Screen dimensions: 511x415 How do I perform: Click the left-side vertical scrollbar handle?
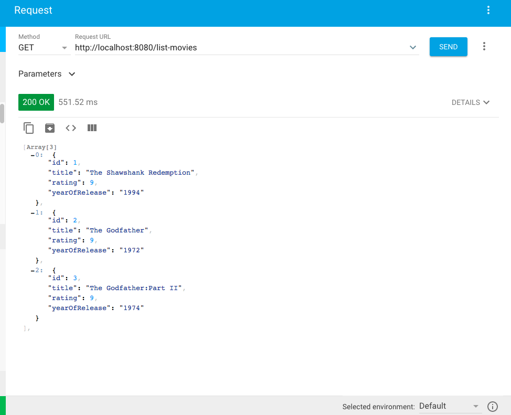tap(2, 113)
